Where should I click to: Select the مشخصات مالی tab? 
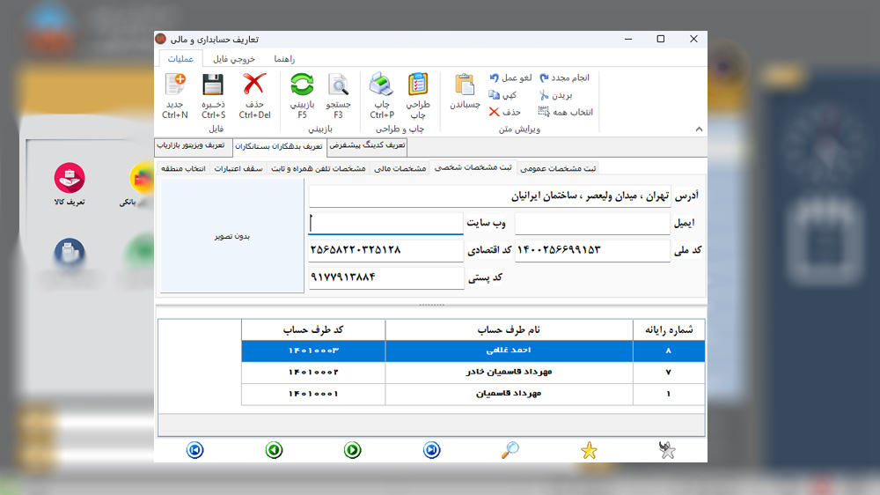[x=400, y=168]
